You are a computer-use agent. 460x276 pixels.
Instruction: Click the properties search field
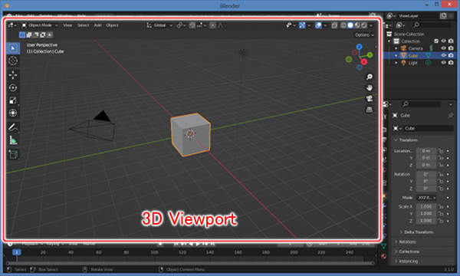(x=421, y=104)
